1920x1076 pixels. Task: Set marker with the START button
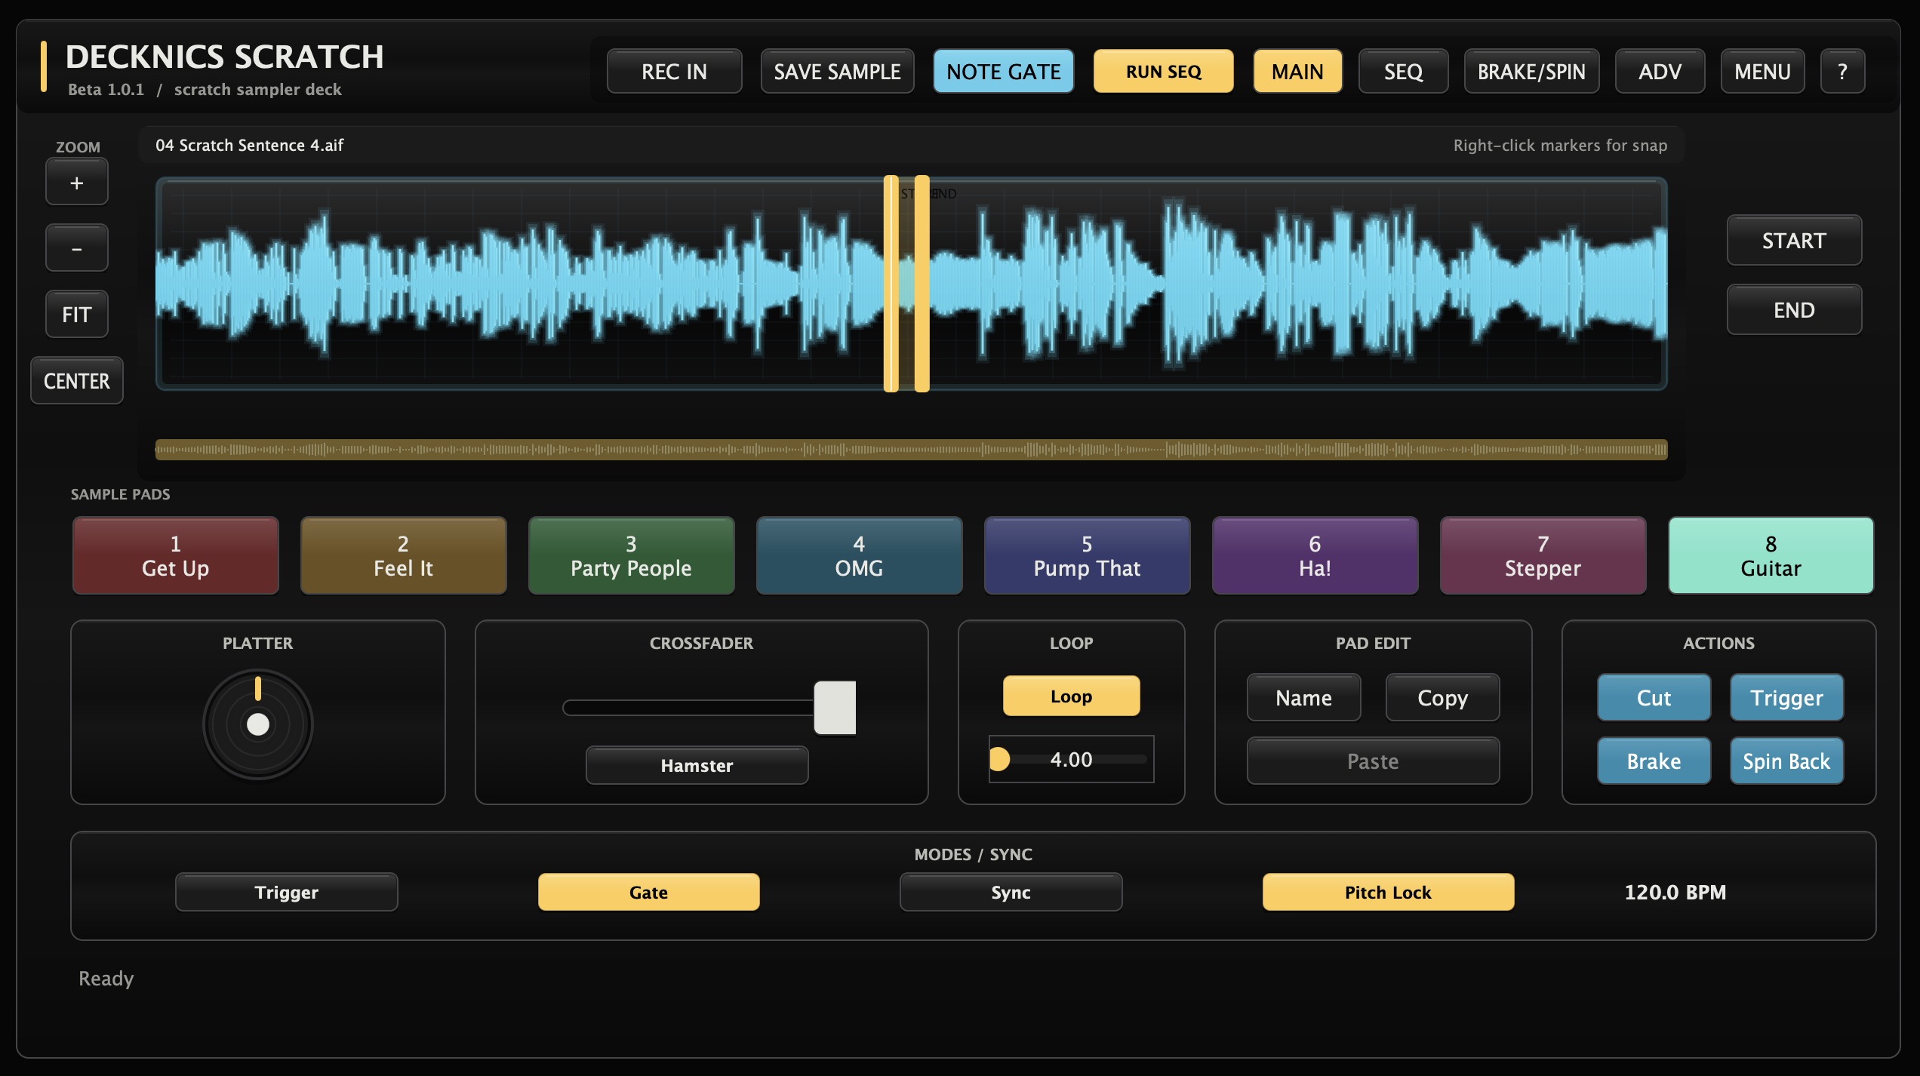[x=1794, y=241]
